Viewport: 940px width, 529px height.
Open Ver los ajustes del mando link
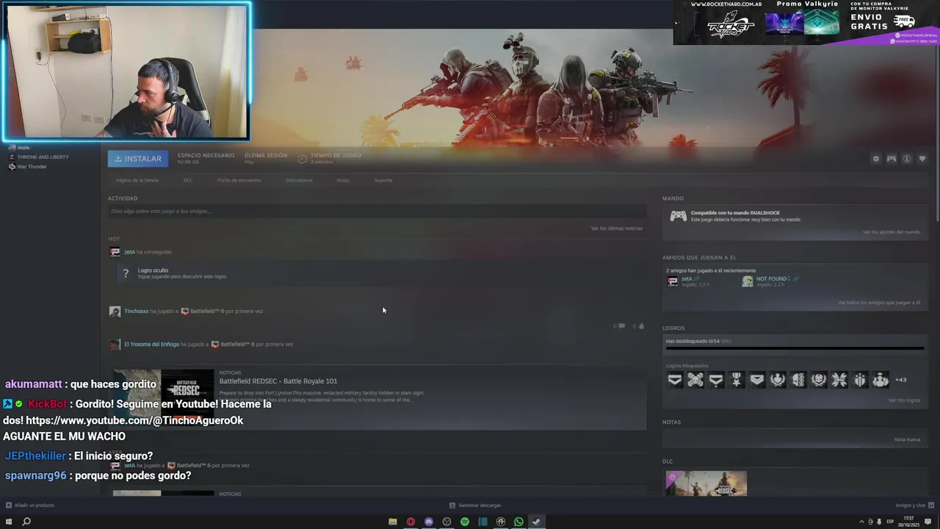(x=891, y=232)
